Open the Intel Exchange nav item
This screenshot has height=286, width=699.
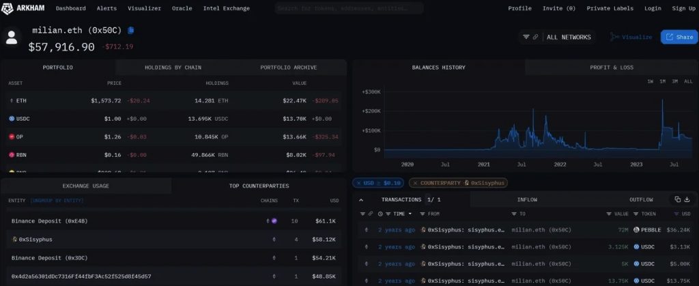pyautogui.click(x=227, y=8)
